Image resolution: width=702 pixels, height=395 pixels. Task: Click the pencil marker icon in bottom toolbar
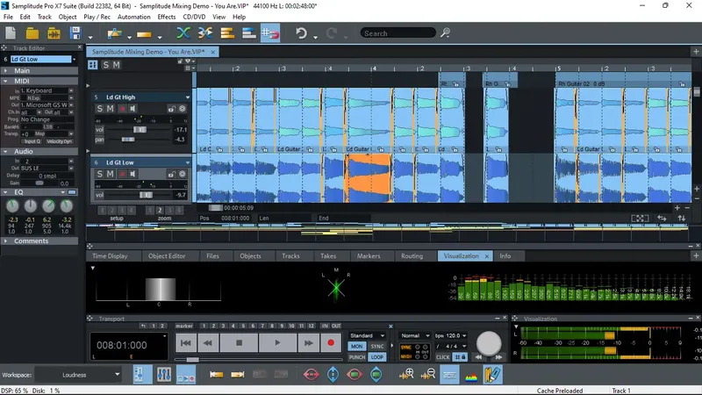click(492, 375)
